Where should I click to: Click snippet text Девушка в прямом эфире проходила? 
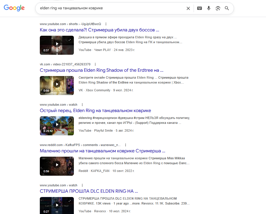106,37
